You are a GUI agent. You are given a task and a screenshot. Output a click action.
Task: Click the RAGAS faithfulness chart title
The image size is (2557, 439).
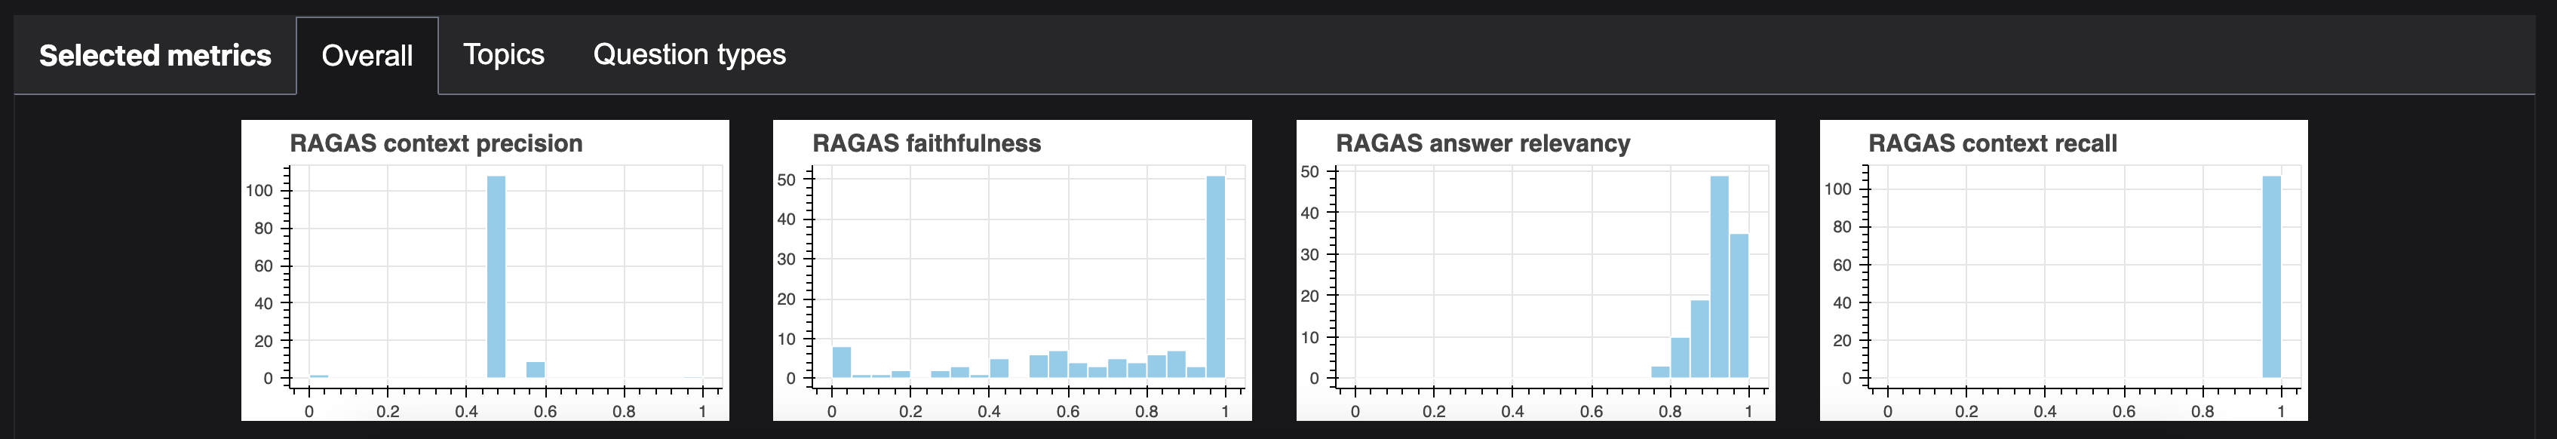click(926, 143)
